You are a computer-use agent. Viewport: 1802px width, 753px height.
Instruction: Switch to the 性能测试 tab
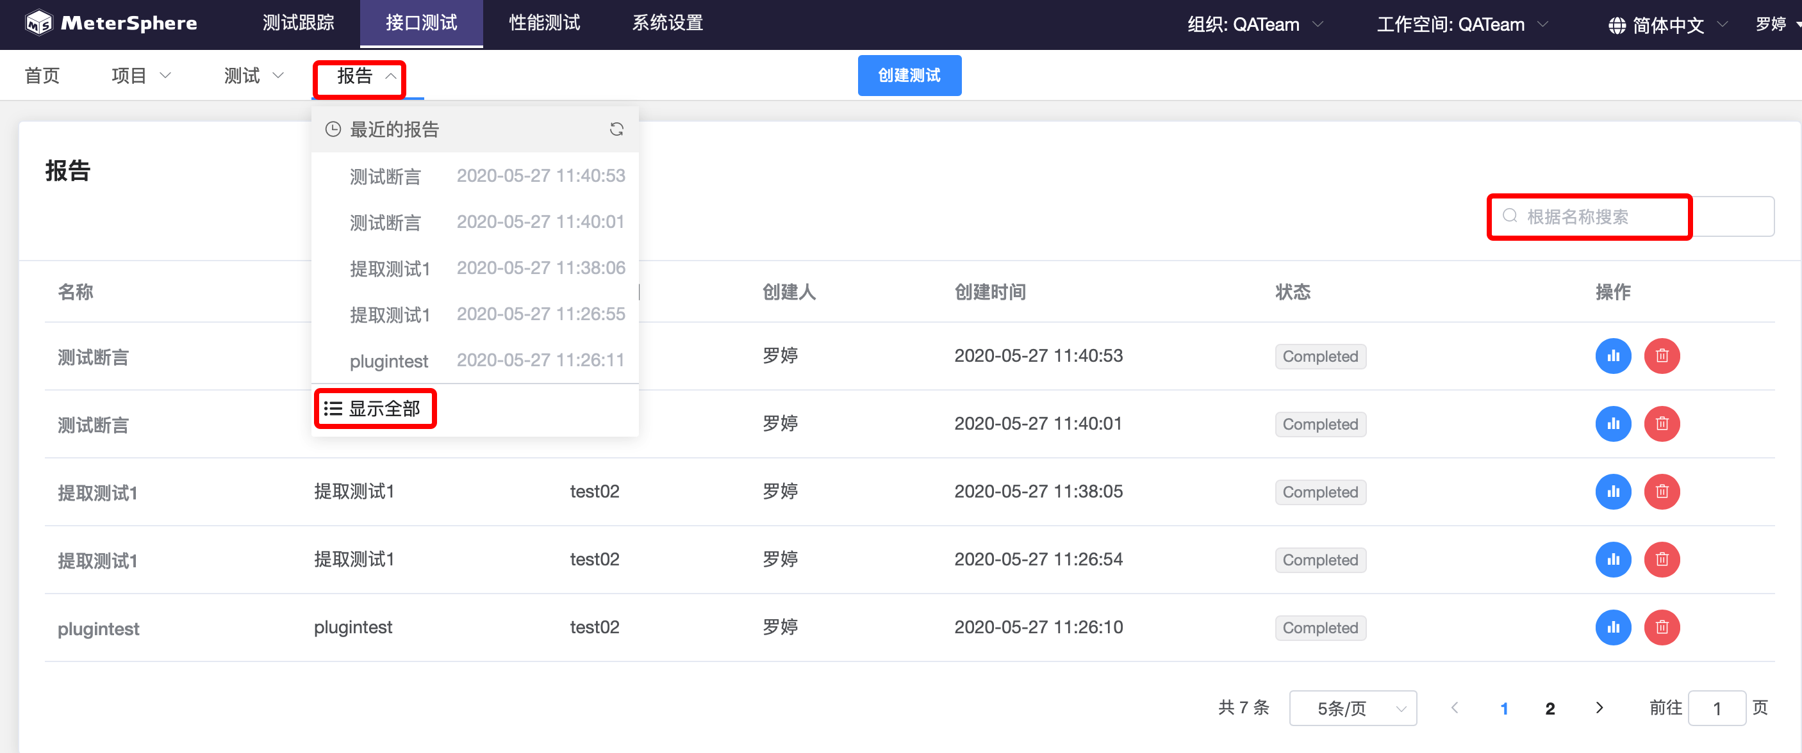pos(543,23)
